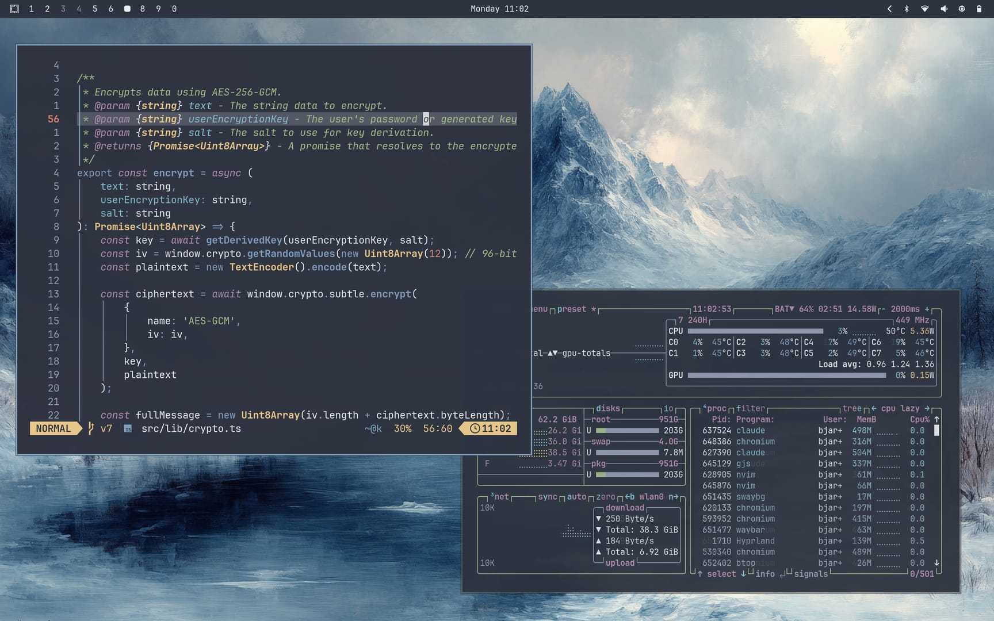The width and height of the screenshot is (994, 621).
Task: Click signals at bottom of btop process list
Action: (x=811, y=574)
